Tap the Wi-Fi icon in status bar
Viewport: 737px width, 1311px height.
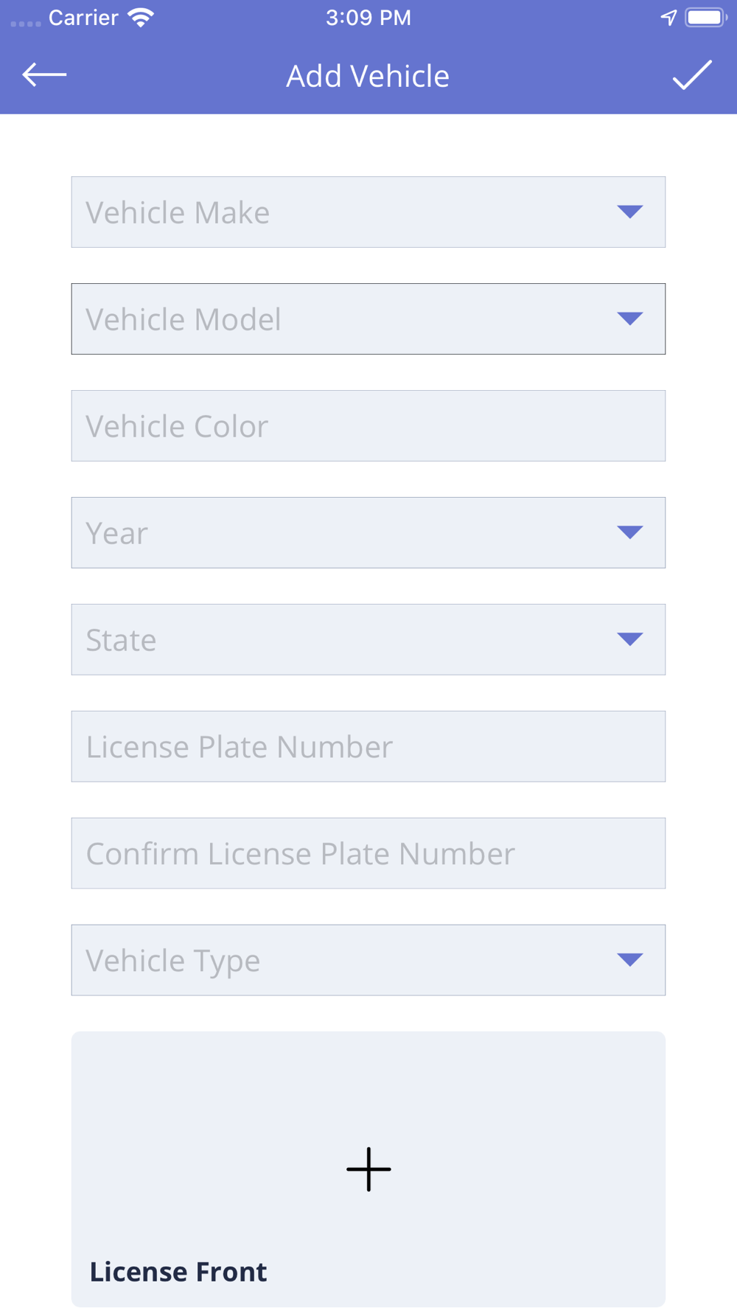[140, 18]
